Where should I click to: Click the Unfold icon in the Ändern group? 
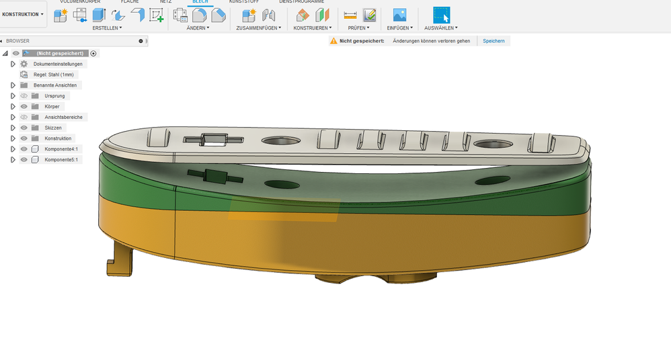pos(200,15)
